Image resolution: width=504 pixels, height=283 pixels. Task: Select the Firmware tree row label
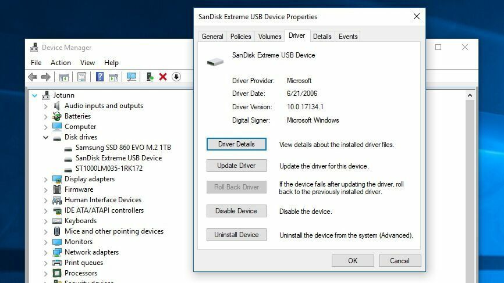click(79, 189)
